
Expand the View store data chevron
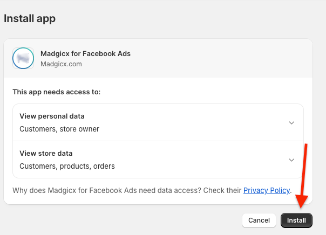(291, 160)
